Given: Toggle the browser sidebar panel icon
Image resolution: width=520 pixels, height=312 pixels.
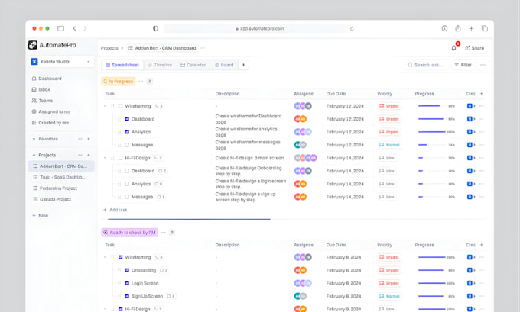Looking at the screenshot, I should tap(60, 28).
